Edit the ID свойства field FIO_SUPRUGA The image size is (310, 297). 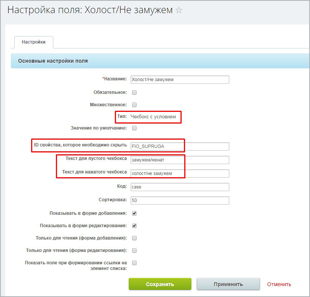pos(180,146)
